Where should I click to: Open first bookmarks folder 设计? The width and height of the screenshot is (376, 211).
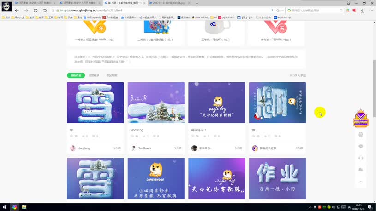[x=6, y=17]
